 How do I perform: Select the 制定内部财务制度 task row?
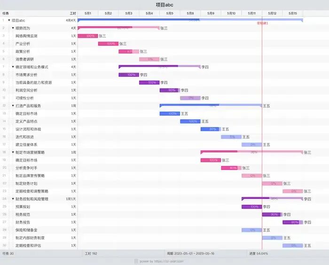(39, 238)
